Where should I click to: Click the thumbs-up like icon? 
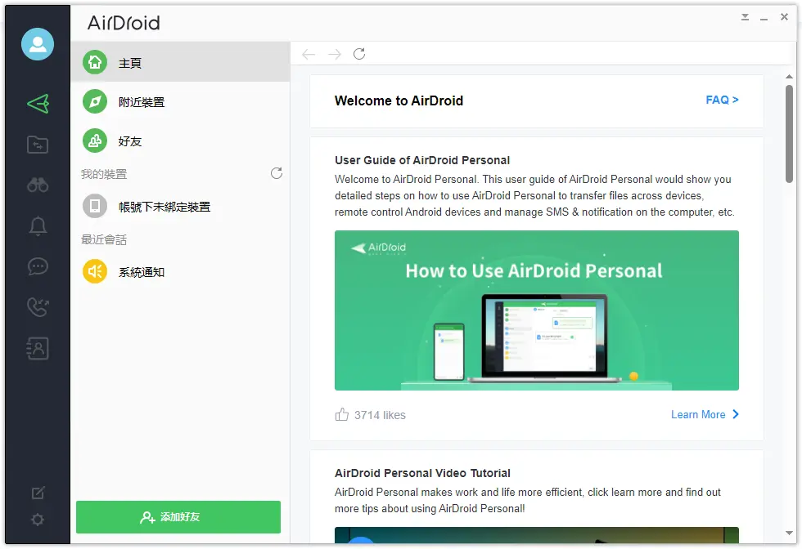pos(342,414)
